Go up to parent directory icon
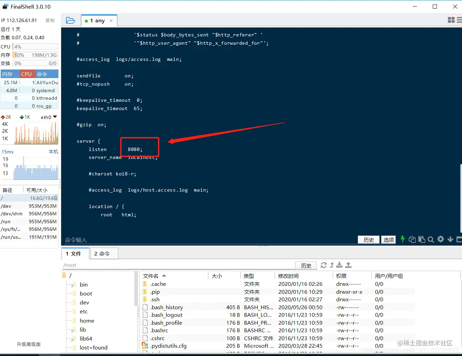462x356 pixels. pyautogui.click(x=332, y=265)
